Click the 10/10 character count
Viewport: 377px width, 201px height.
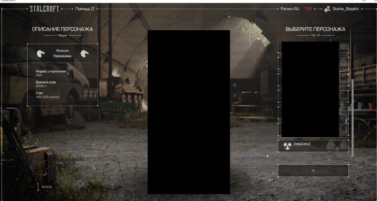tap(316, 36)
